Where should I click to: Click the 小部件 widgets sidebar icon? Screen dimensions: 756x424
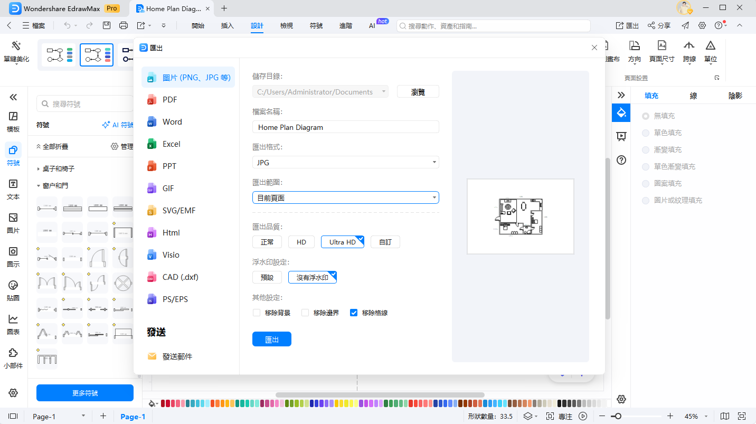point(13,357)
